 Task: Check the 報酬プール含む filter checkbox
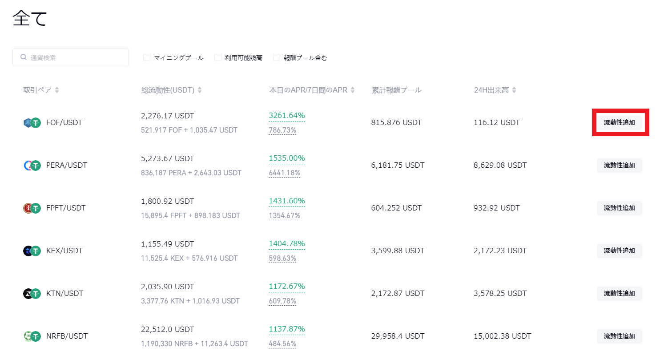pos(277,57)
